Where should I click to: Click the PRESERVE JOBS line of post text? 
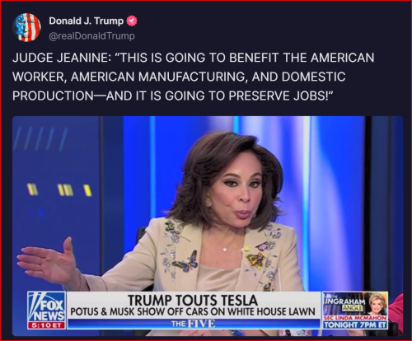[x=173, y=96]
